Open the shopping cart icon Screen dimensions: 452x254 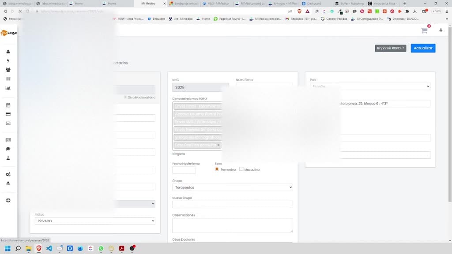[424, 30]
